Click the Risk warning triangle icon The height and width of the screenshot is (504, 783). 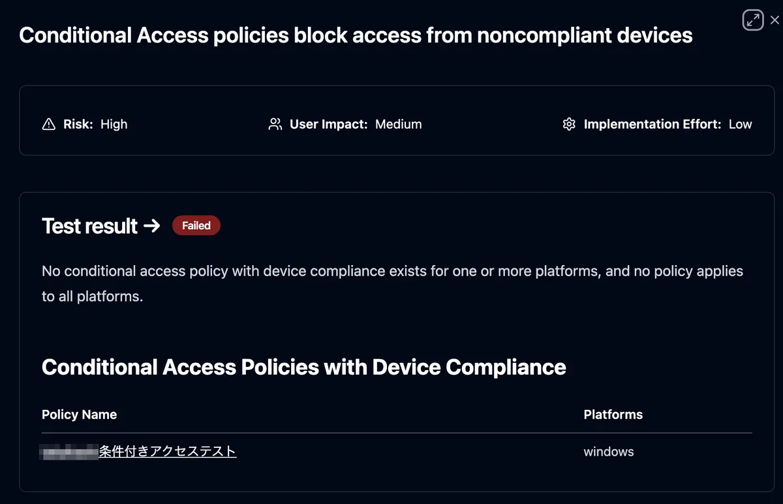pos(48,124)
